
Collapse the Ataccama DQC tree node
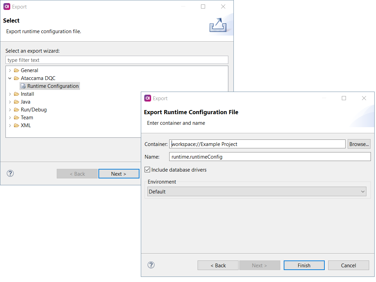pos(10,78)
